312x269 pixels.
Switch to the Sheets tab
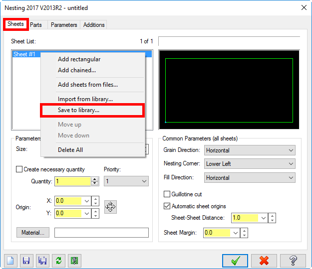coord(15,24)
